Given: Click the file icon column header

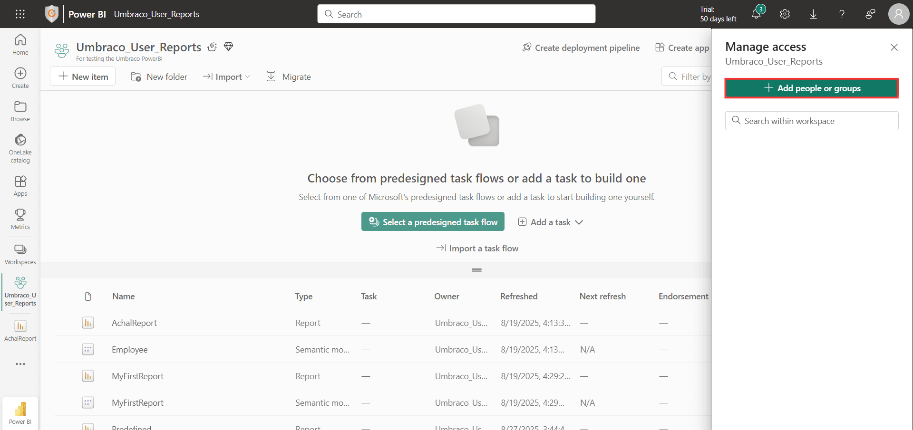Looking at the screenshot, I should click(x=88, y=296).
